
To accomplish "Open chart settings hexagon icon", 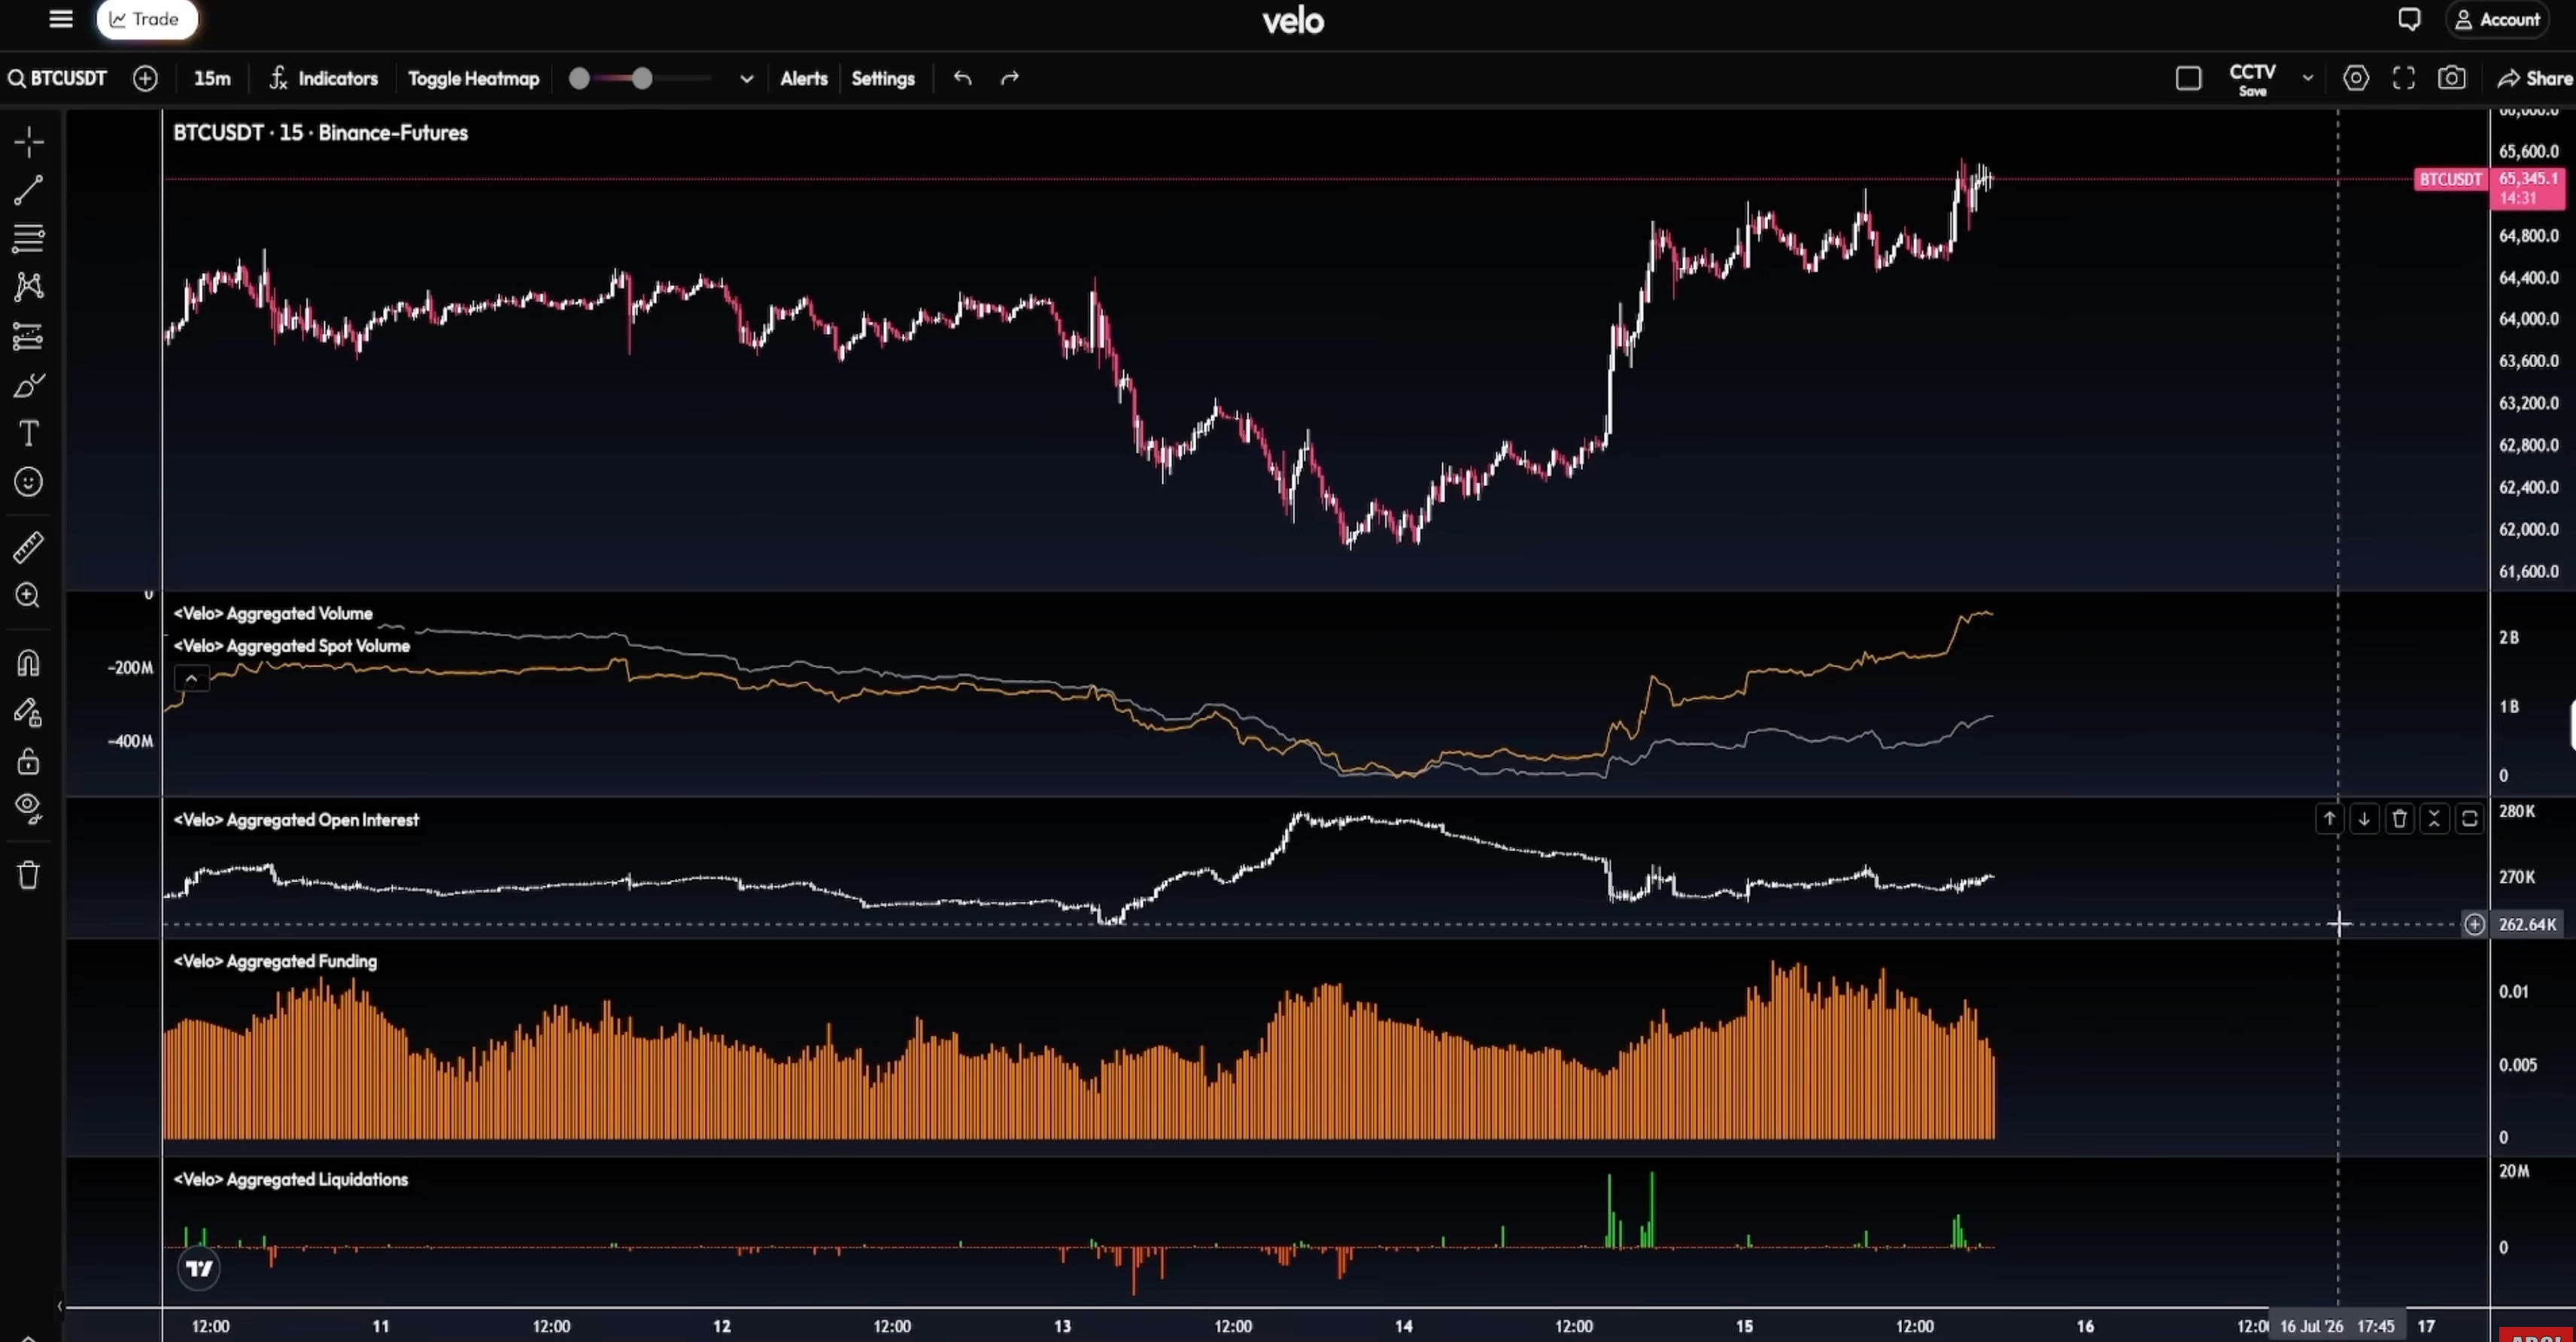I will [x=2356, y=78].
